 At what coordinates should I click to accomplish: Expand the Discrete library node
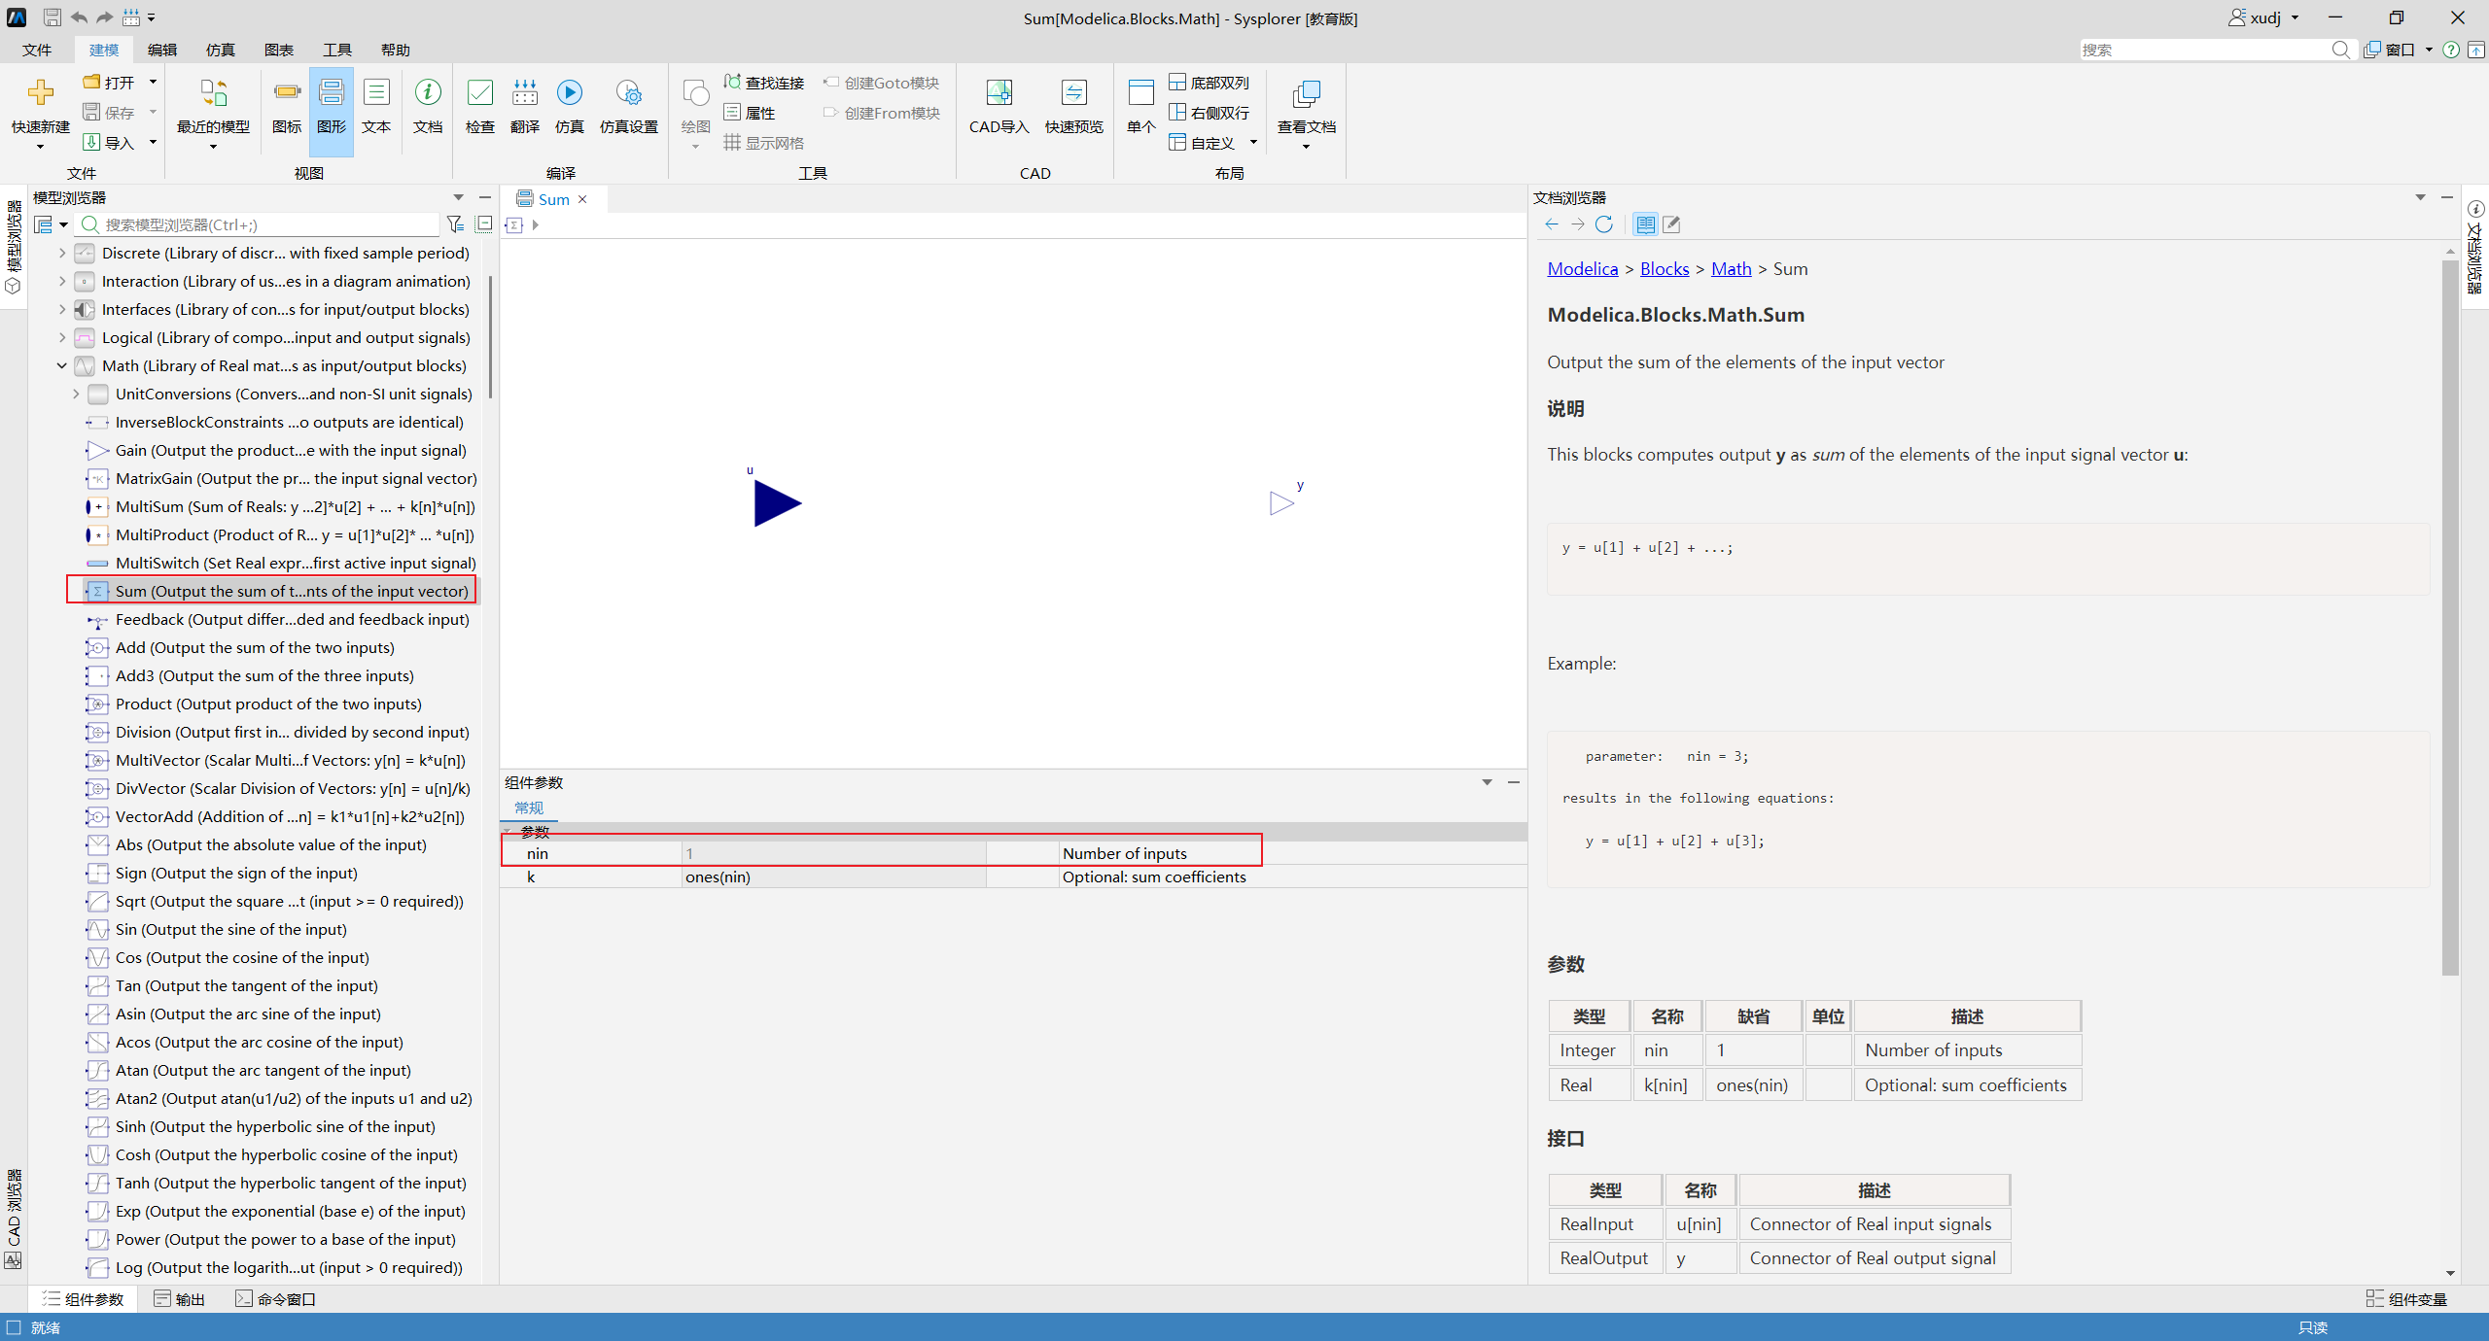(x=62, y=253)
